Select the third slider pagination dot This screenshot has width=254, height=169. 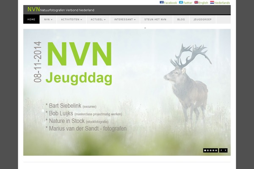[x=210, y=150]
